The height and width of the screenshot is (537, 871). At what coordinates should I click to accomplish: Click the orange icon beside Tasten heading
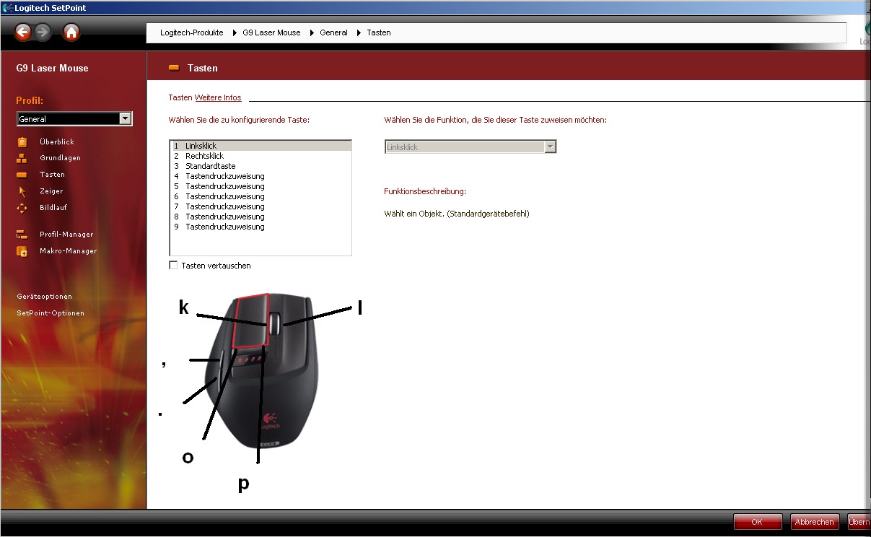point(174,68)
